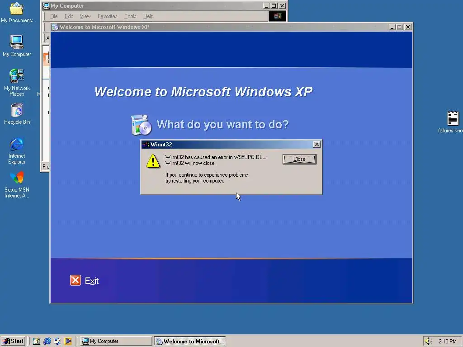Click 'Welcome to Microsoft Windows XP' heading text

click(203, 92)
